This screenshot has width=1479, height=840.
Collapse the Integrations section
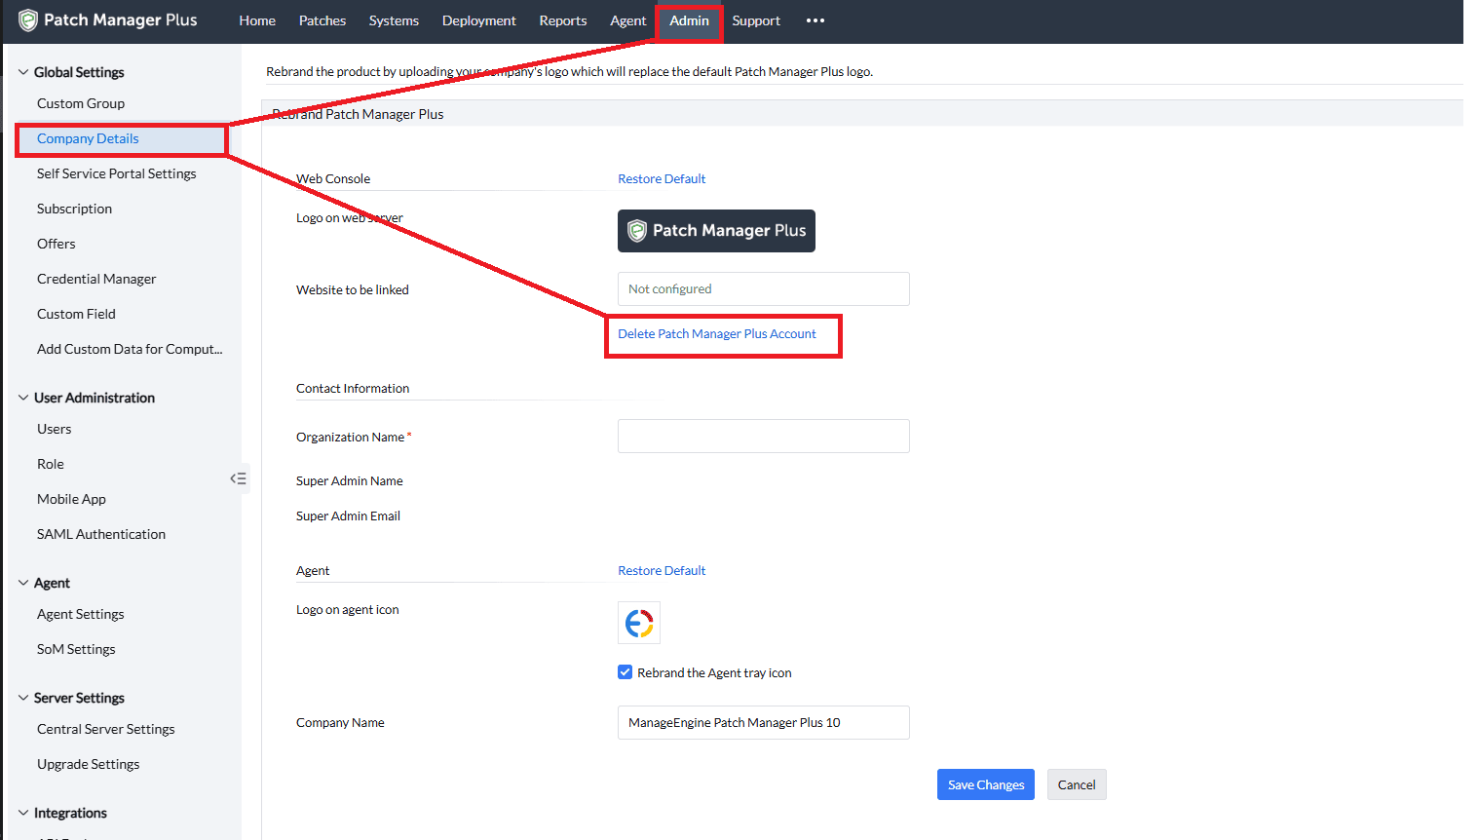23,813
